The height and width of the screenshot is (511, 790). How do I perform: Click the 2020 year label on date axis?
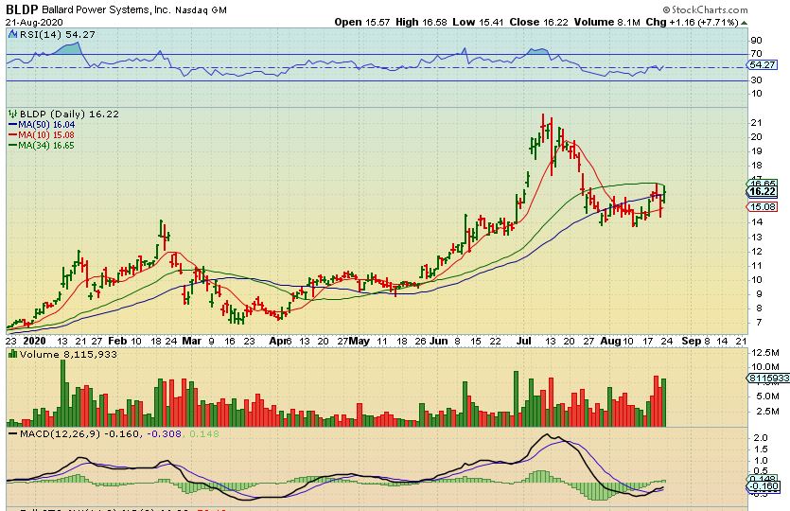pos(34,342)
